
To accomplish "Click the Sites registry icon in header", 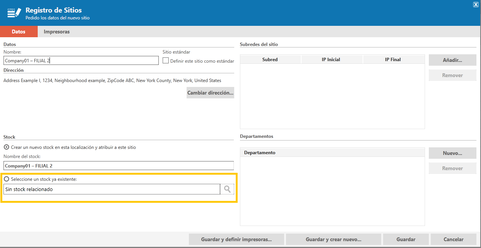I will coord(14,13).
